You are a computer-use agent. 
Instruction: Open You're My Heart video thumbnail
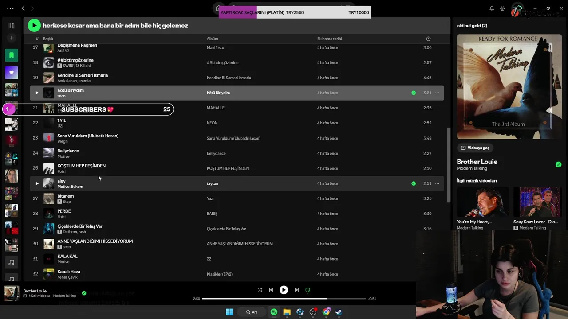[483, 202]
